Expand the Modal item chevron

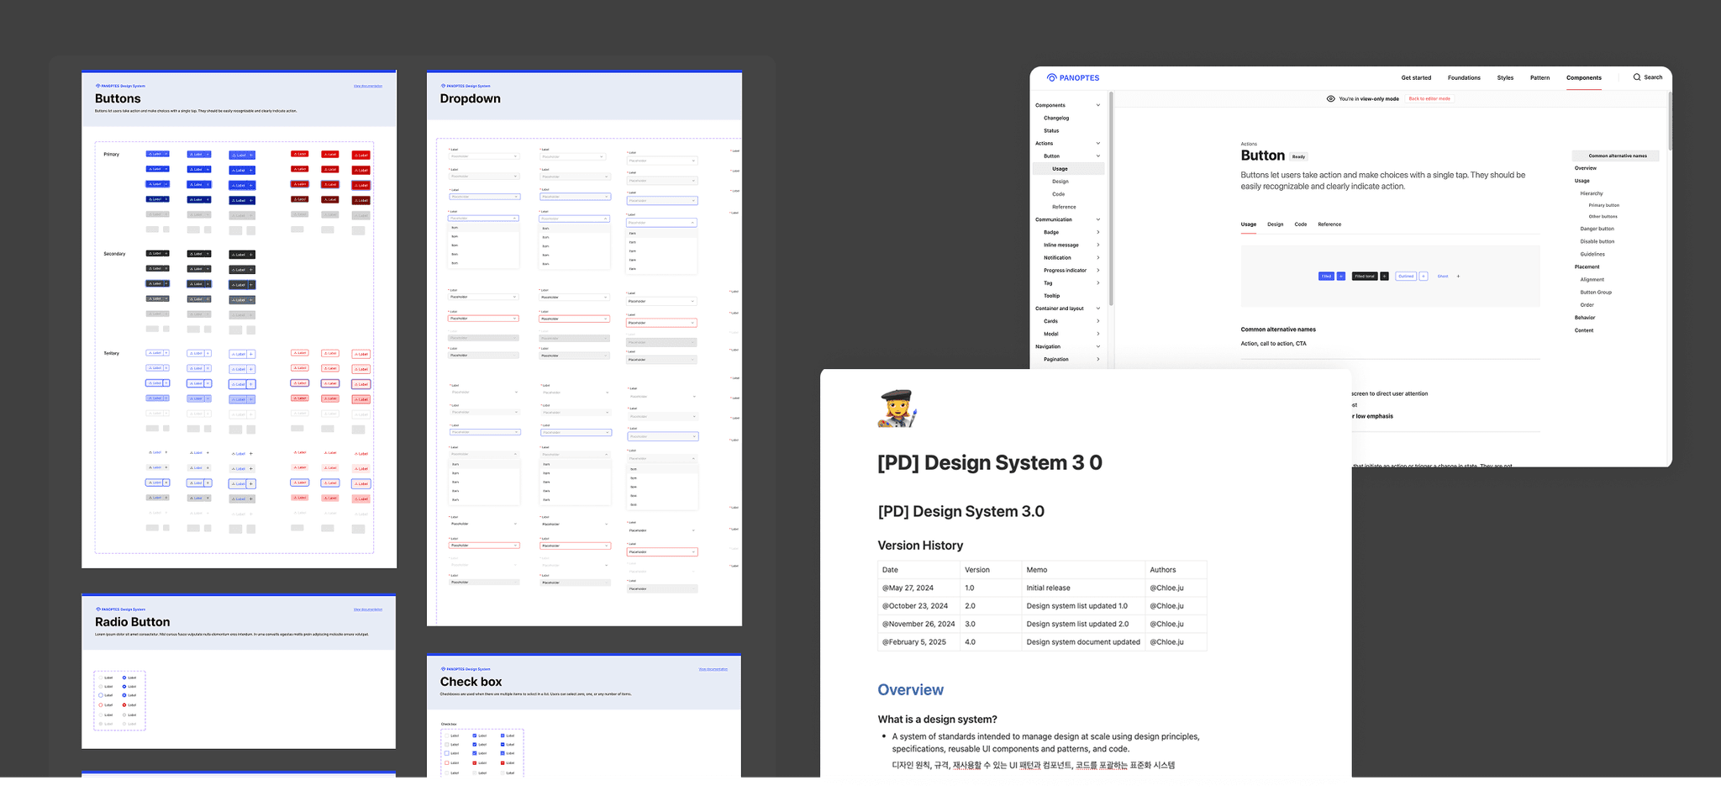pos(1097,334)
